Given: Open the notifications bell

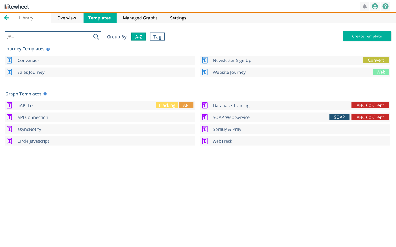Looking at the screenshot, I should click(x=364, y=6).
